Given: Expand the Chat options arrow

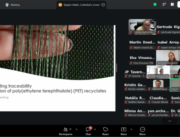Looking at the screenshot, I should tap(95, 129).
